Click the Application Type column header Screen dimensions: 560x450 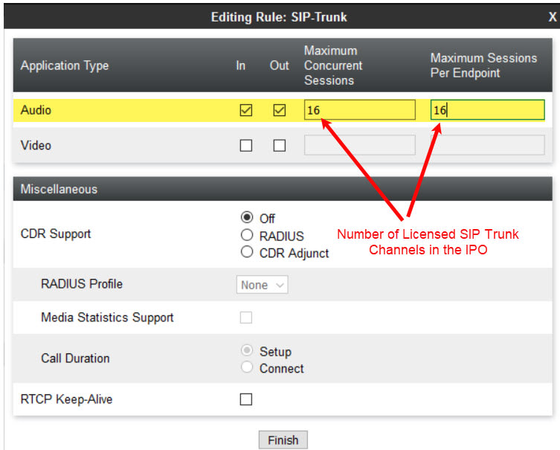pos(65,65)
